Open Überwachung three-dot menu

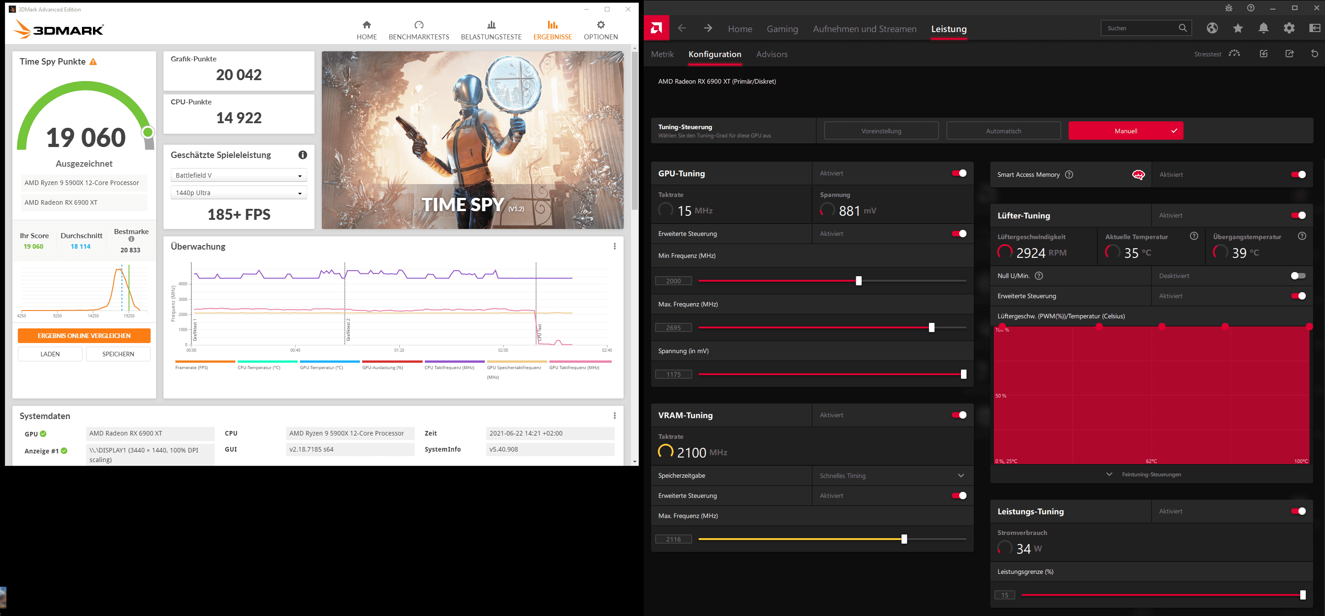(x=615, y=246)
